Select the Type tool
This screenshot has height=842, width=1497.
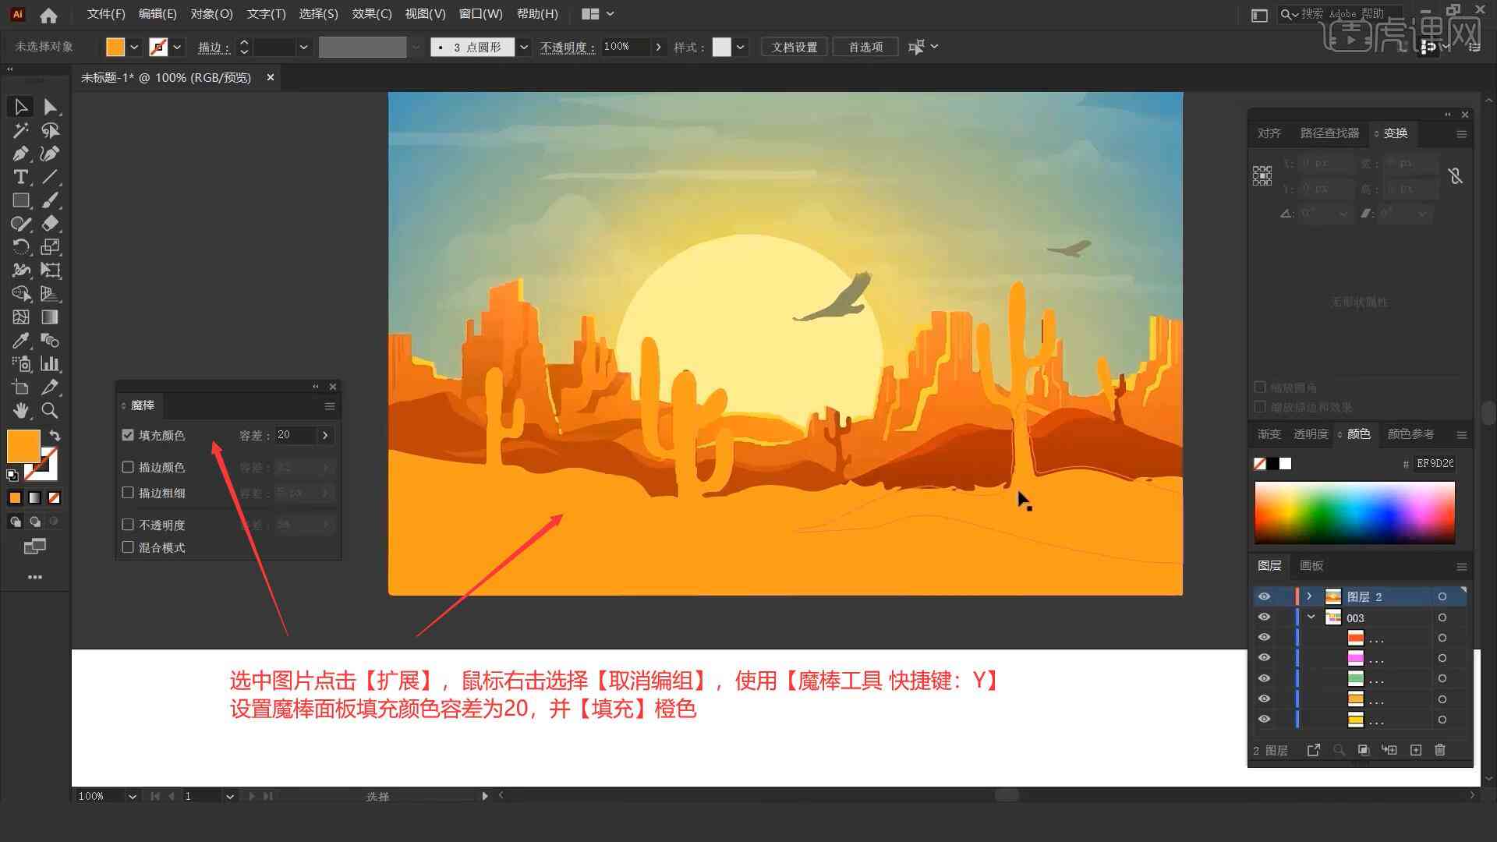[x=19, y=177]
